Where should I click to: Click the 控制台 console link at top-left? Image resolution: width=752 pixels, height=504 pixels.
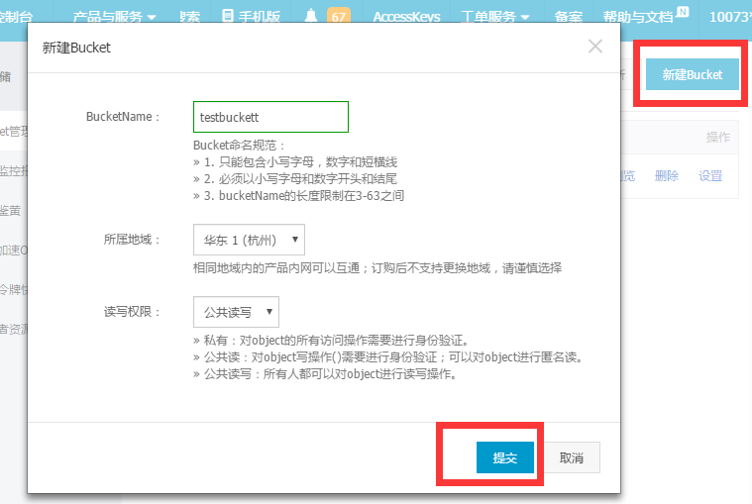18,17
